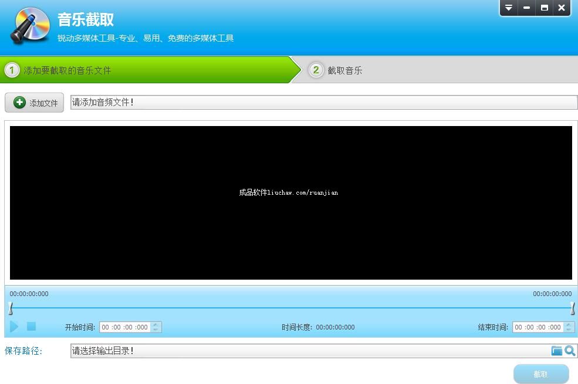
Task: Click the 保存路径 output directory field
Action: pos(308,351)
